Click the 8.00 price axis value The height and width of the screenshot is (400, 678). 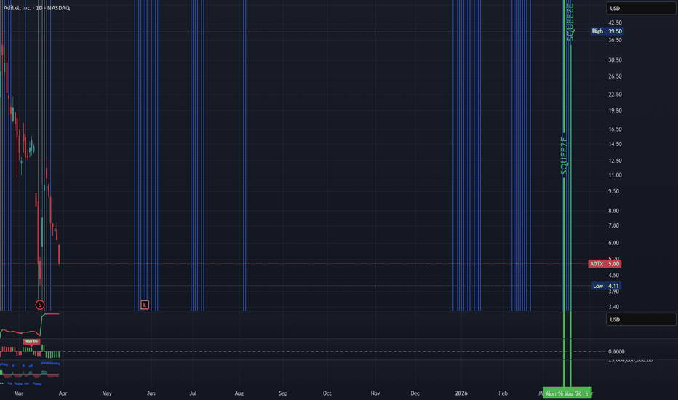point(613,211)
